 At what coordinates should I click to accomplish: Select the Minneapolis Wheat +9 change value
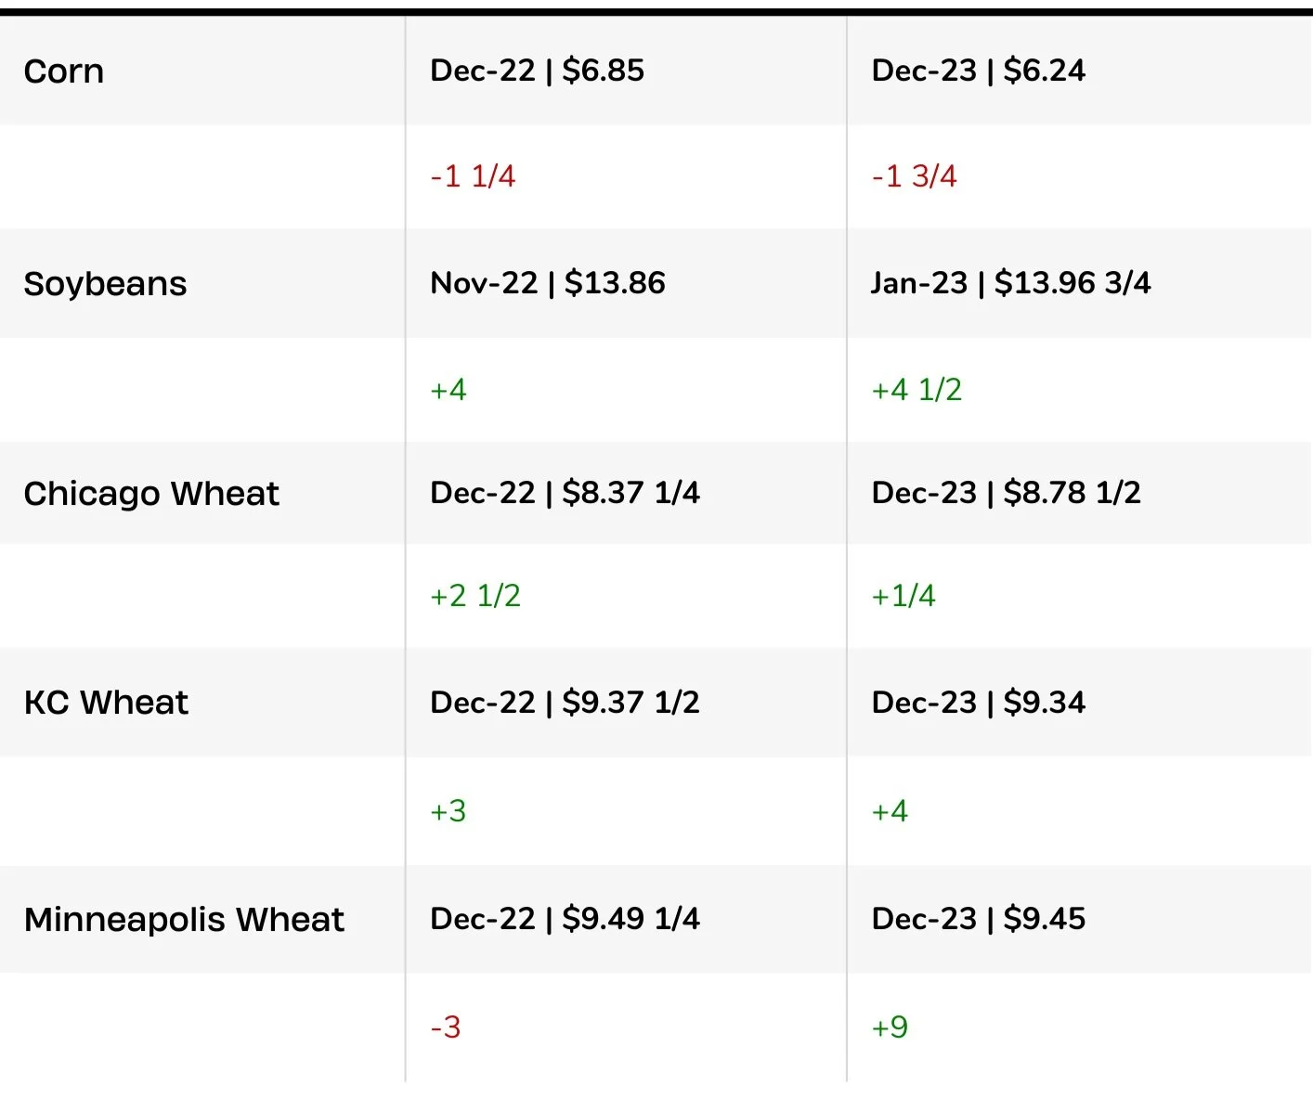point(890,1027)
